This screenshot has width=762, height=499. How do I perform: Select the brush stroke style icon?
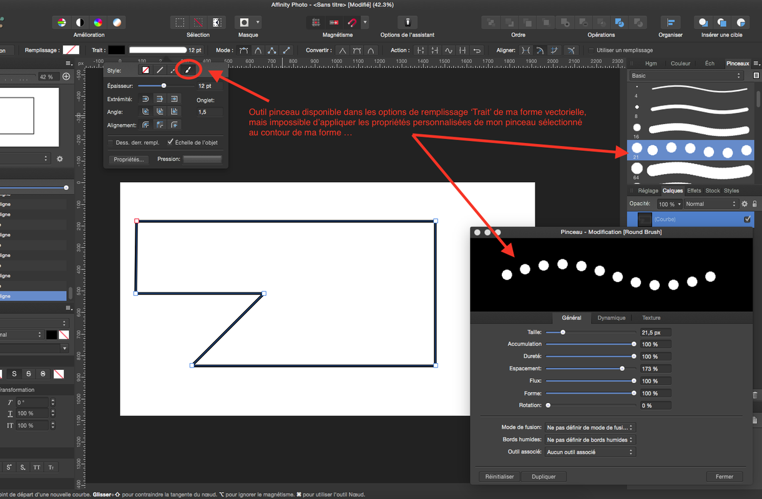[188, 70]
